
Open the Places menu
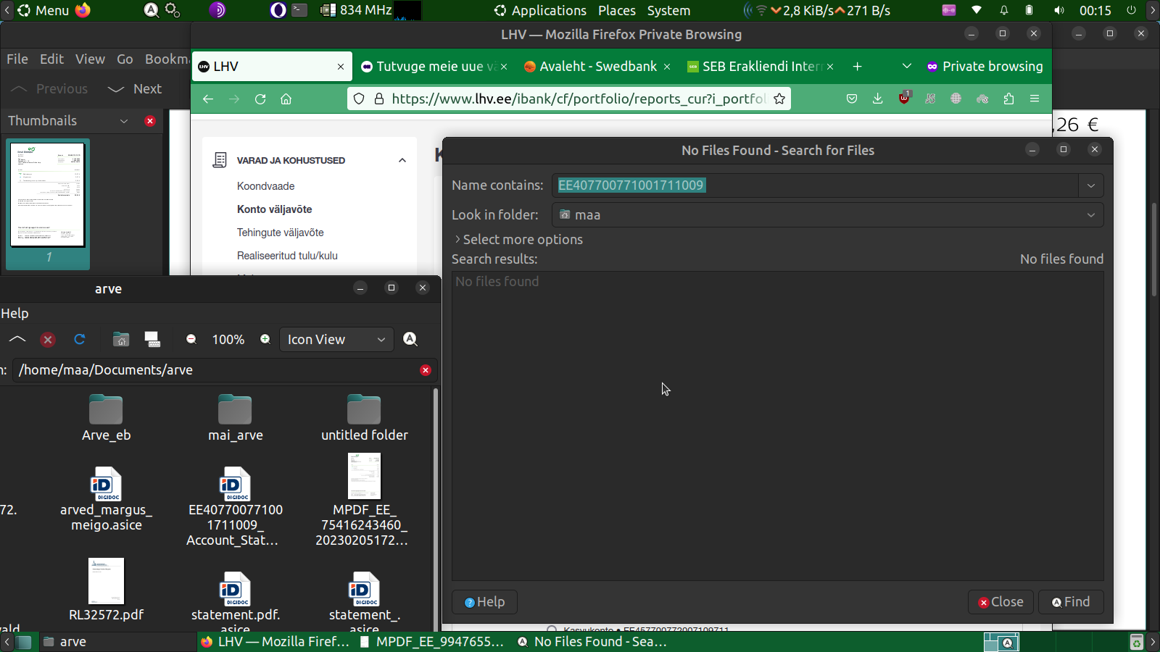click(x=616, y=10)
